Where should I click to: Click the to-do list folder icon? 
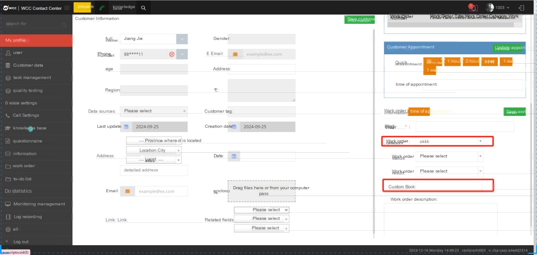pyautogui.click(x=8, y=179)
